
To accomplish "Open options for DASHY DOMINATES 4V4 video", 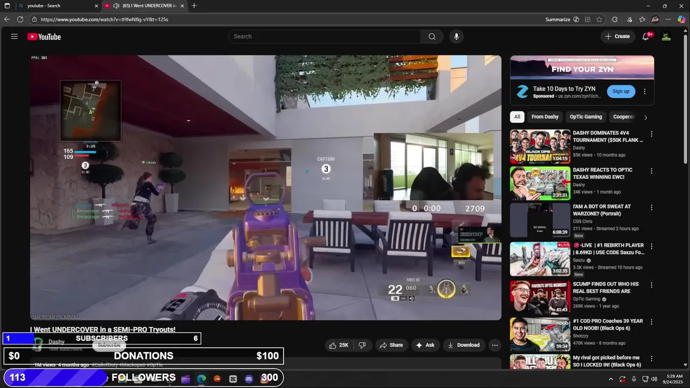I will pyautogui.click(x=651, y=134).
